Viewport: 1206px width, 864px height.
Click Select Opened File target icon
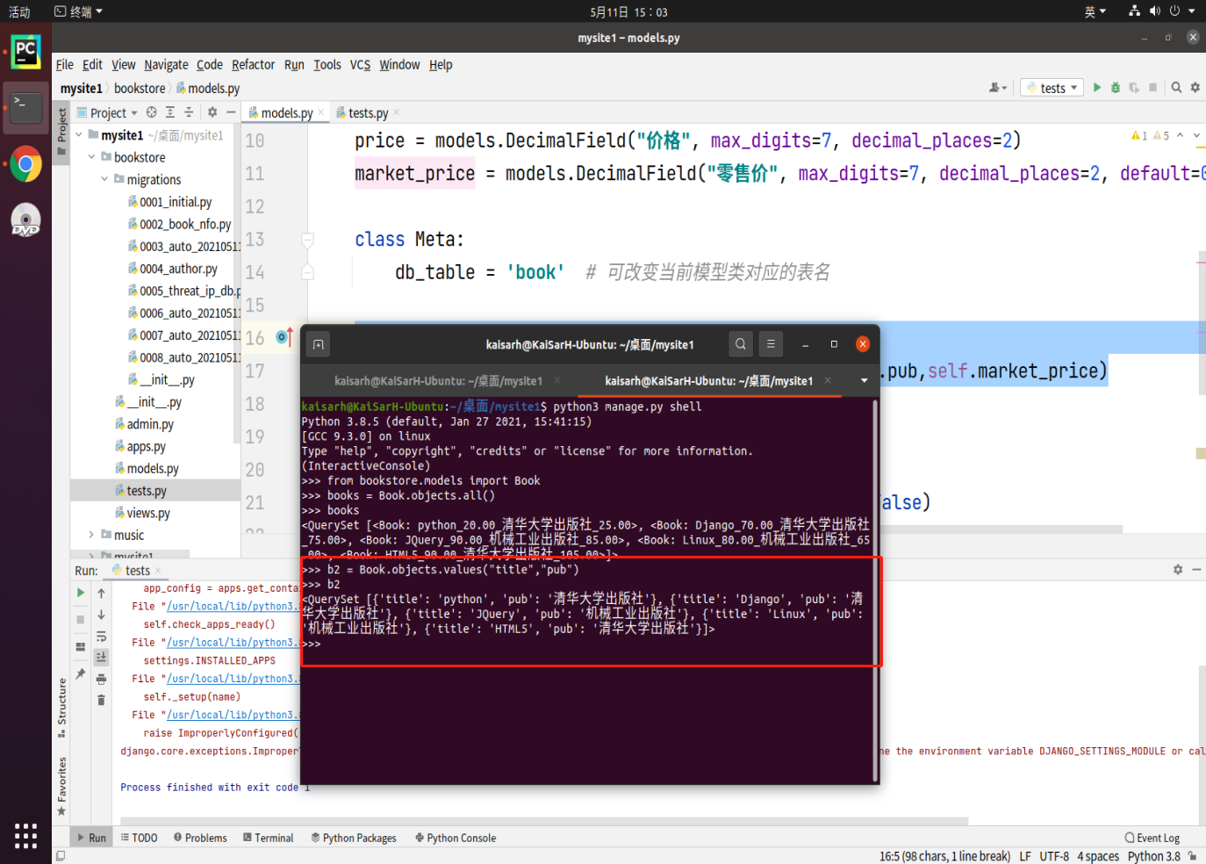(x=152, y=112)
